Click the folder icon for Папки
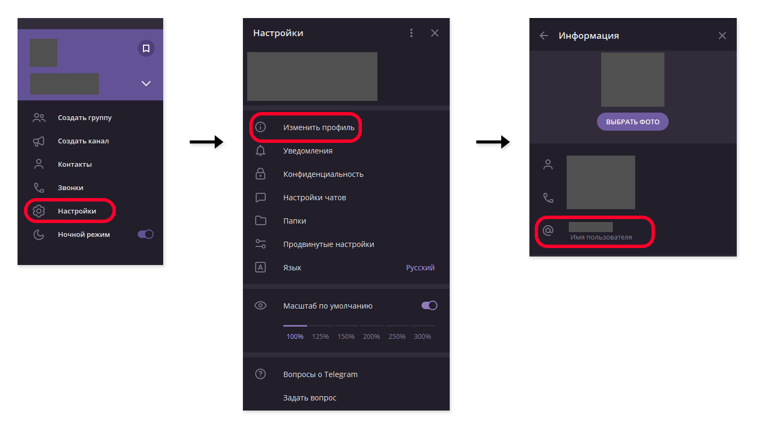The width and height of the screenshot is (758, 427). [260, 221]
